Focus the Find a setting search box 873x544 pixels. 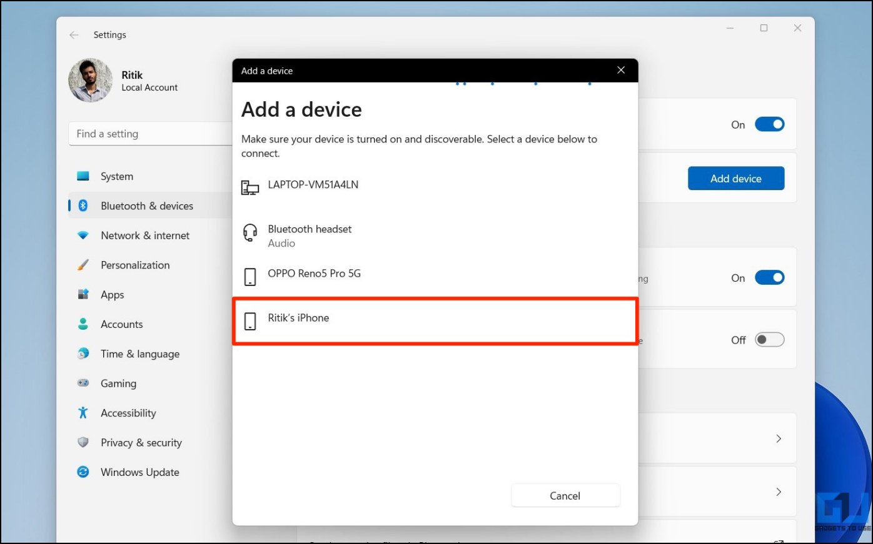(150, 134)
